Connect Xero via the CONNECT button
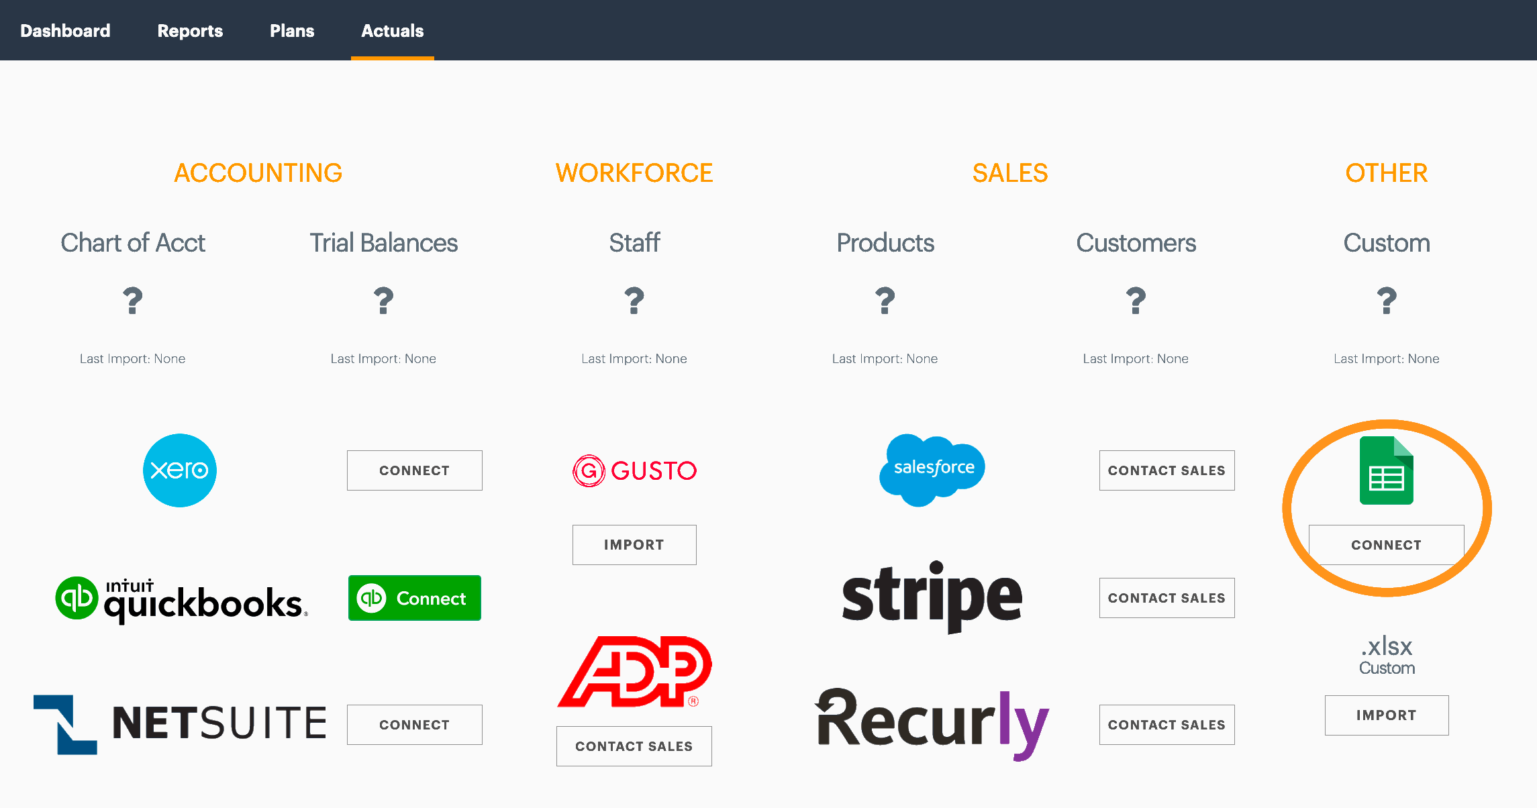Viewport: 1537px width, 808px height. 415,470
